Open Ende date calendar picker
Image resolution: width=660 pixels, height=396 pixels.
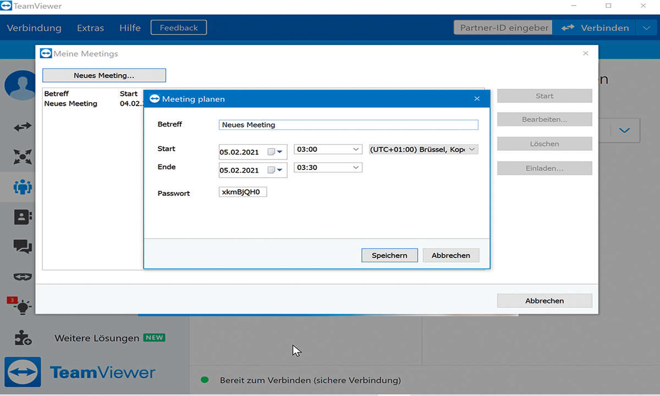click(x=274, y=170)
